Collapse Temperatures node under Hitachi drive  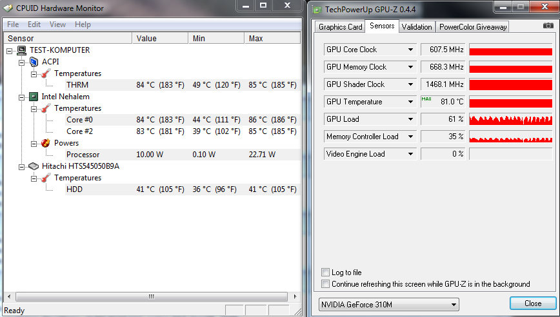pyautogui.click(x=34, y=178)
